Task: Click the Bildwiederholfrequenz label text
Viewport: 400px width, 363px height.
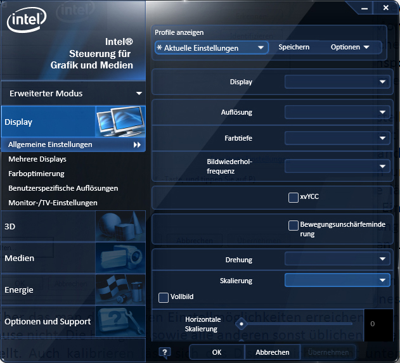Action: [x=229, y=166]
